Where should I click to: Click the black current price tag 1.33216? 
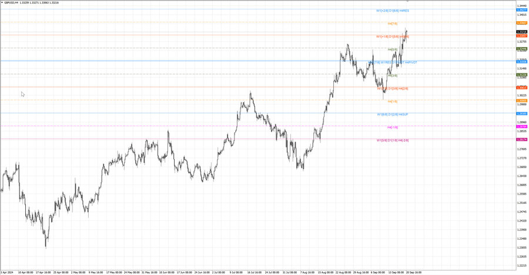pos(521,32)
